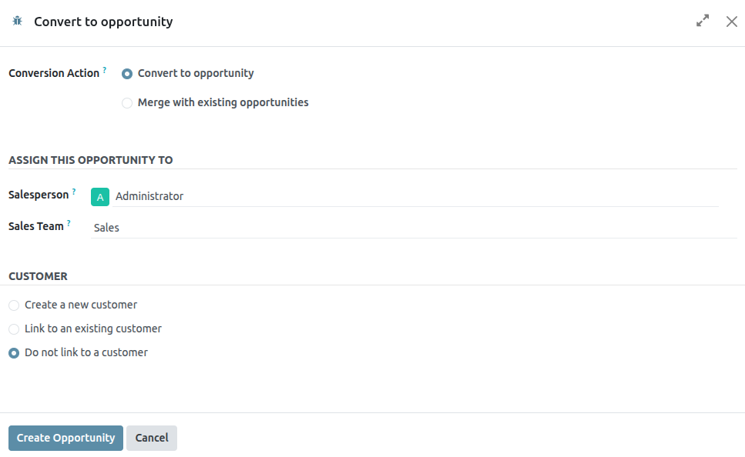Select Do not link to a customer
The height and width of the screenshot is (457, 745).
(x=14, y=353)
